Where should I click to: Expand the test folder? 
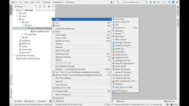pos(20,37)
